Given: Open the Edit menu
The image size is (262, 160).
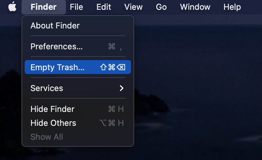Looking at the screenshot, I should [x=104, y=7].
